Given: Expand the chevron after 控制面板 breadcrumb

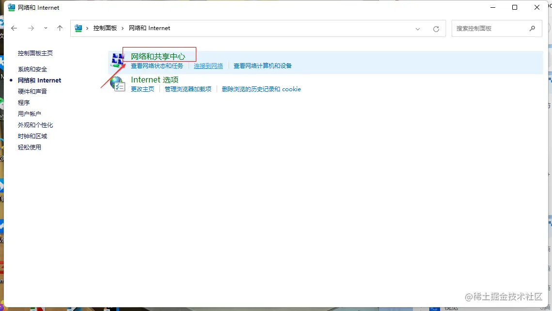Looking at the screenshot, I should click(x=123, y=28).
